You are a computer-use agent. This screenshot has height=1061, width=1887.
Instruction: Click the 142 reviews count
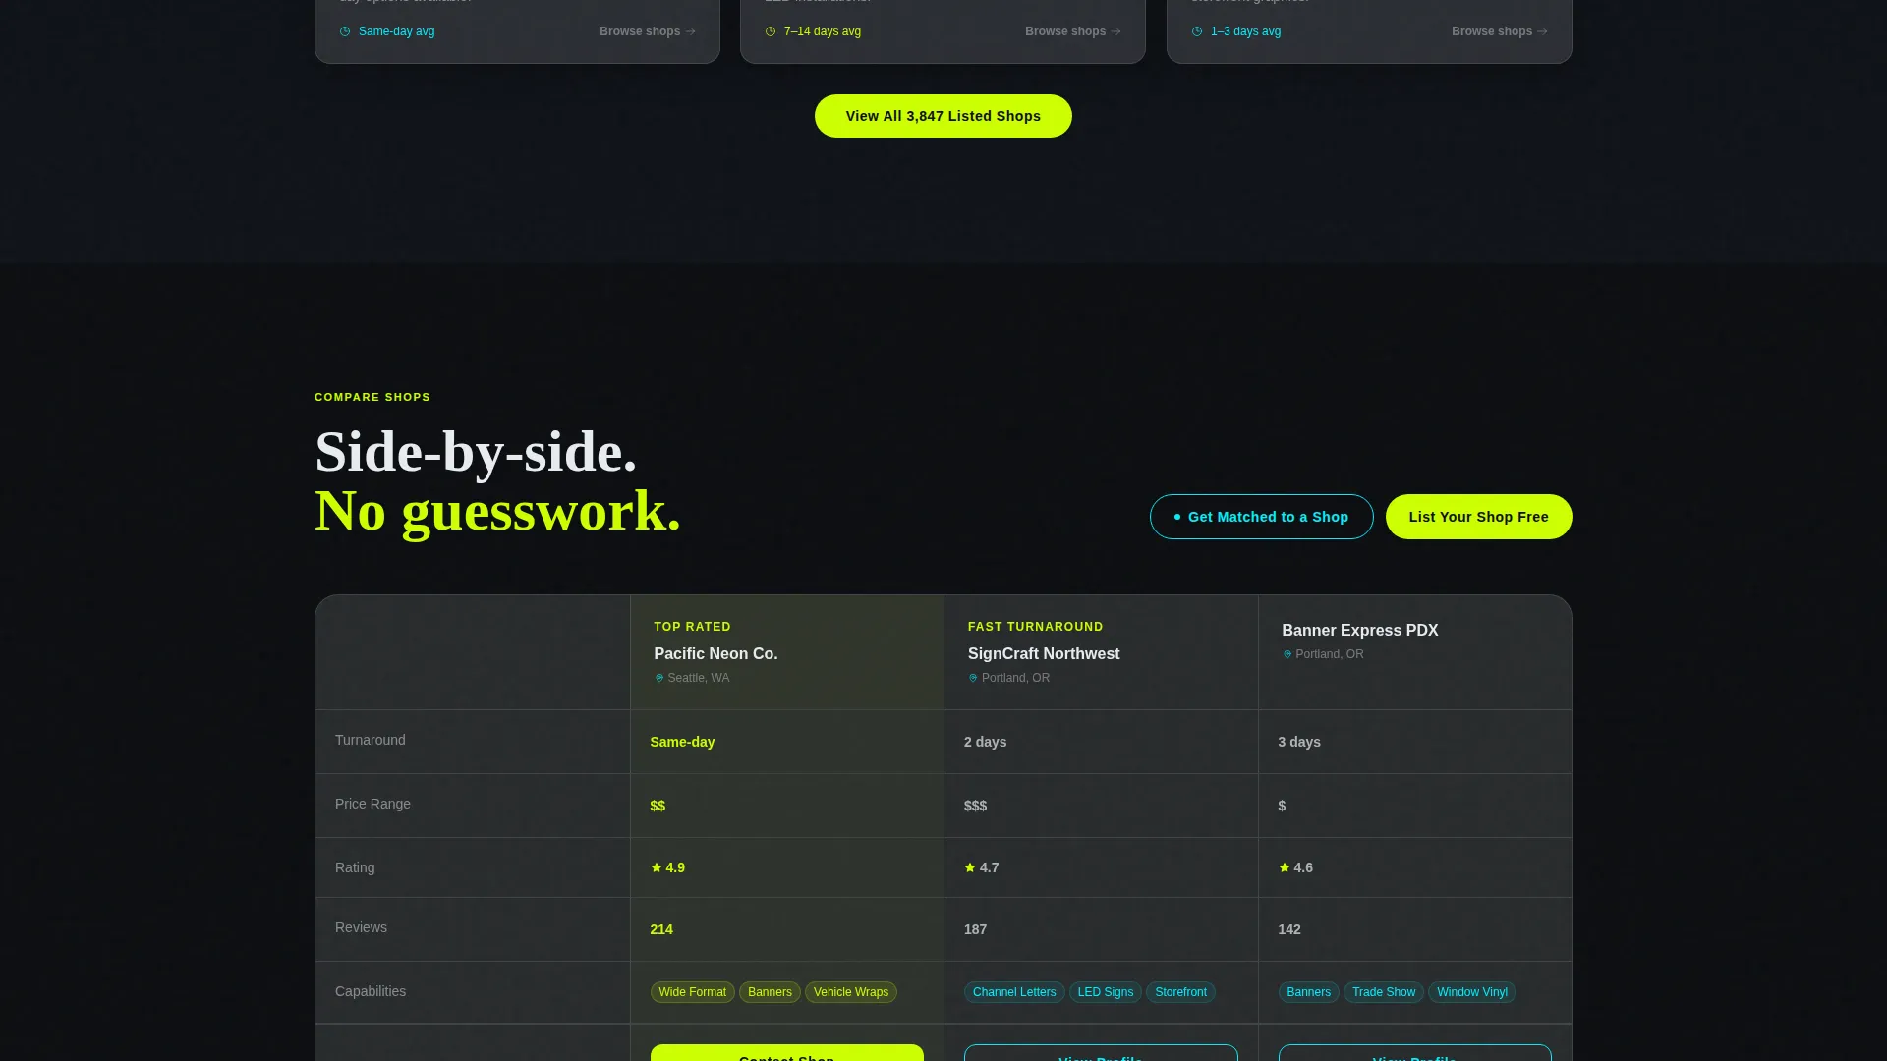click(1289, 929)
